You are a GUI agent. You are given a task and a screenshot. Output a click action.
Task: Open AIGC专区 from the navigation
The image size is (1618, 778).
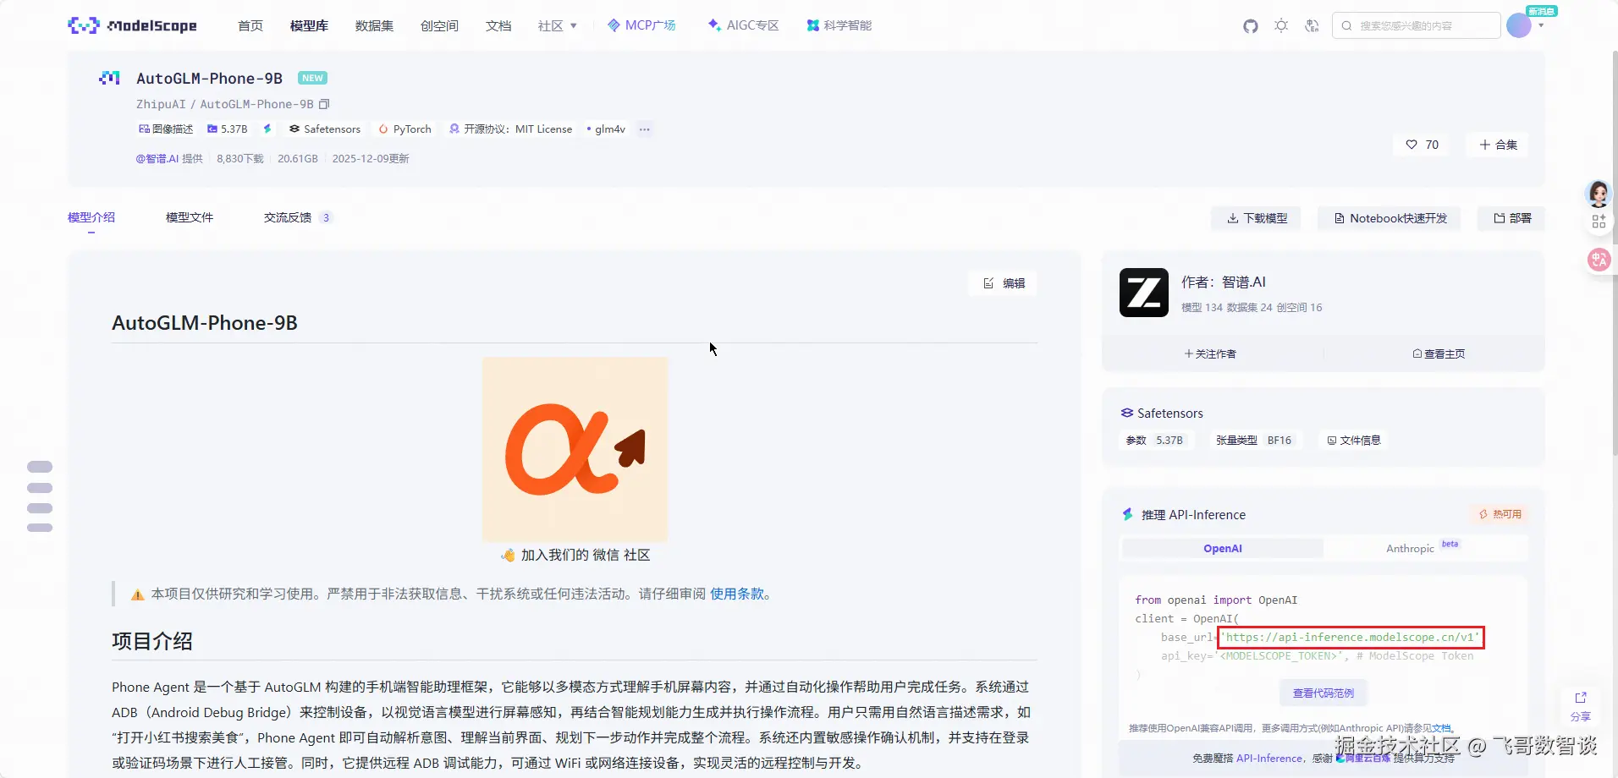(743, 25)
